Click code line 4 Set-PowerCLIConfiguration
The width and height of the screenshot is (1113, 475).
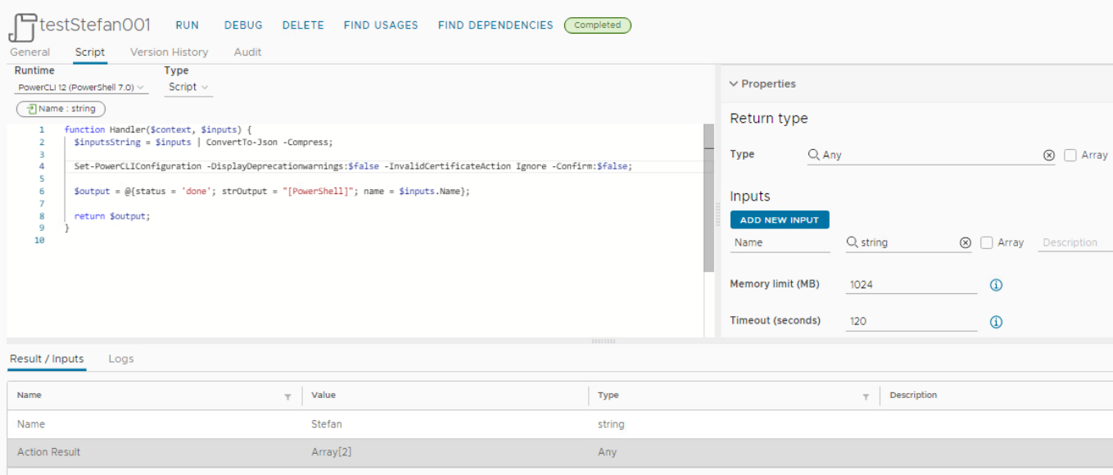[353, 166]
